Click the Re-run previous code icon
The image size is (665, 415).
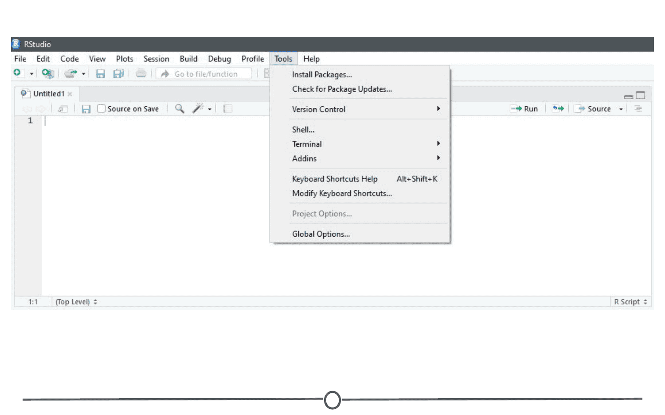click(558, 108)
